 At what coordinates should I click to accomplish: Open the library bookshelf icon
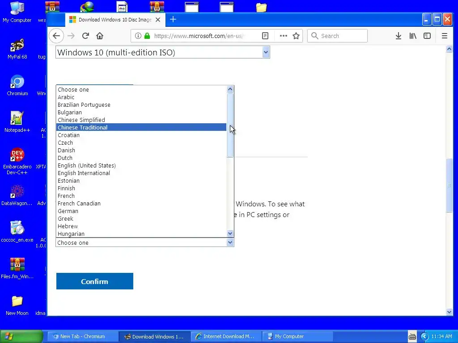413,36
